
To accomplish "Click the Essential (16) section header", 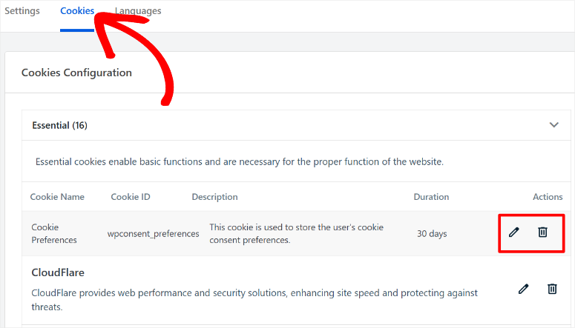I will pyautogui.click(x=296, y=125).
